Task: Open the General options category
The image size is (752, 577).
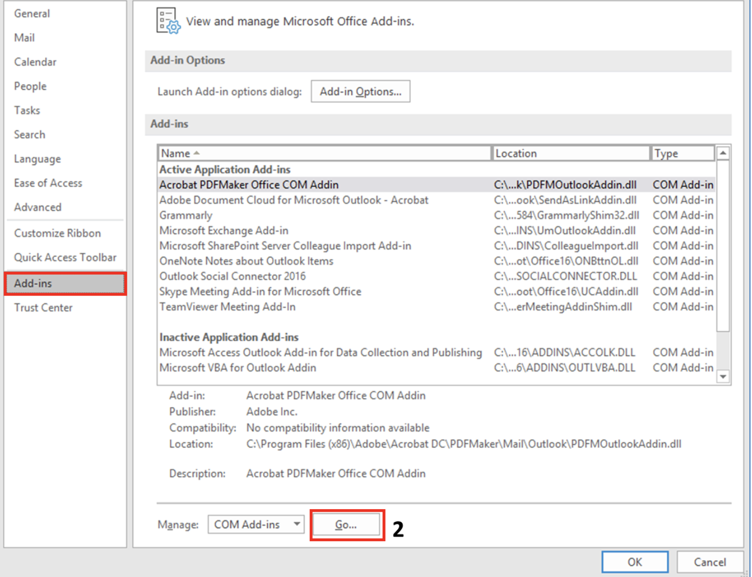Action: pyautogui.click(x=32, y=14)
